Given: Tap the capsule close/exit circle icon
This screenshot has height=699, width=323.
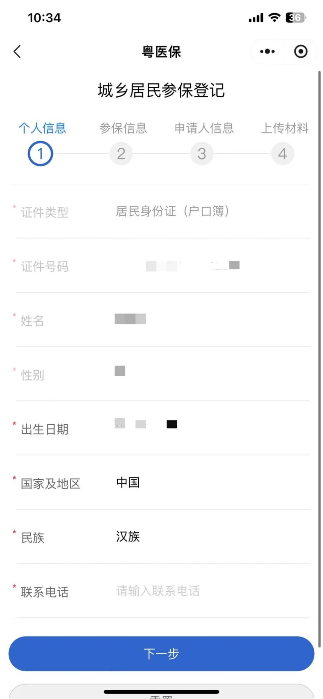Looking at the screenshot, I should click(300, 51).
